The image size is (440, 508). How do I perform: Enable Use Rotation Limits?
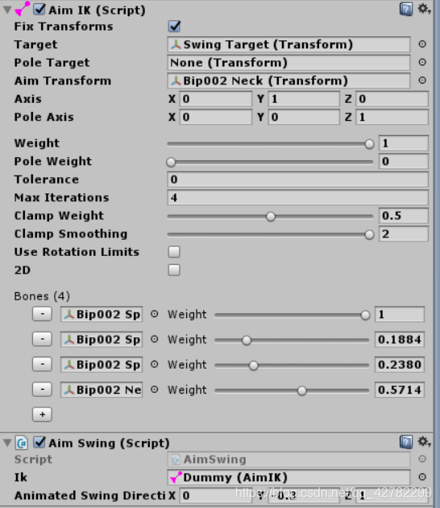click(174, 252)
